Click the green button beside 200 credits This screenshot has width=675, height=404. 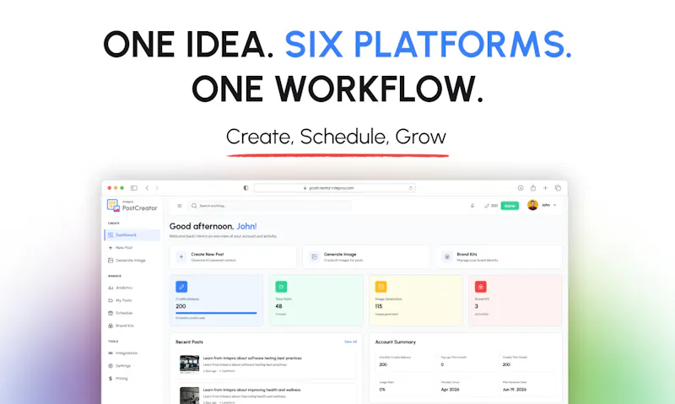click(510, 206)
